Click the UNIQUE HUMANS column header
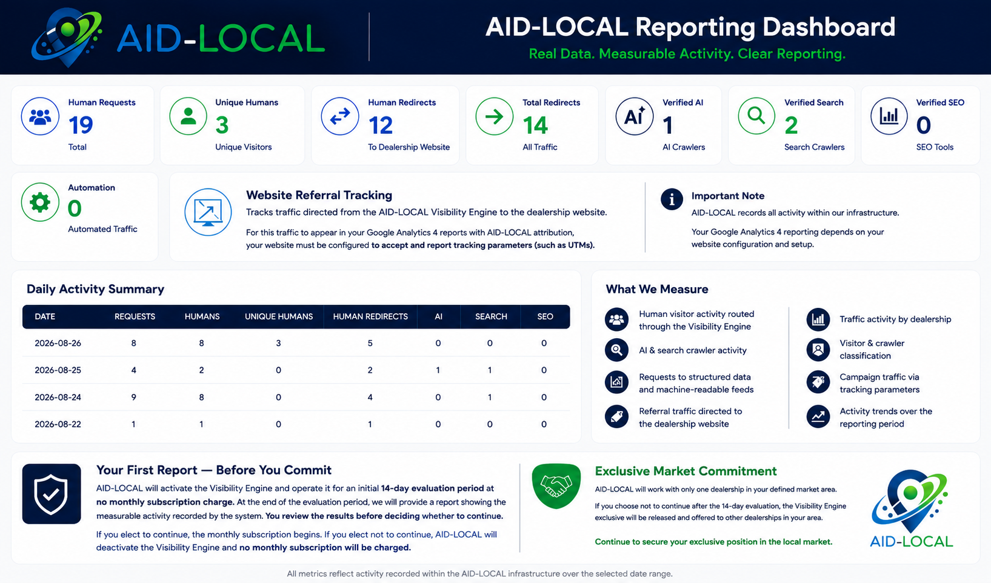991x583 pixels. click(279, 316)
